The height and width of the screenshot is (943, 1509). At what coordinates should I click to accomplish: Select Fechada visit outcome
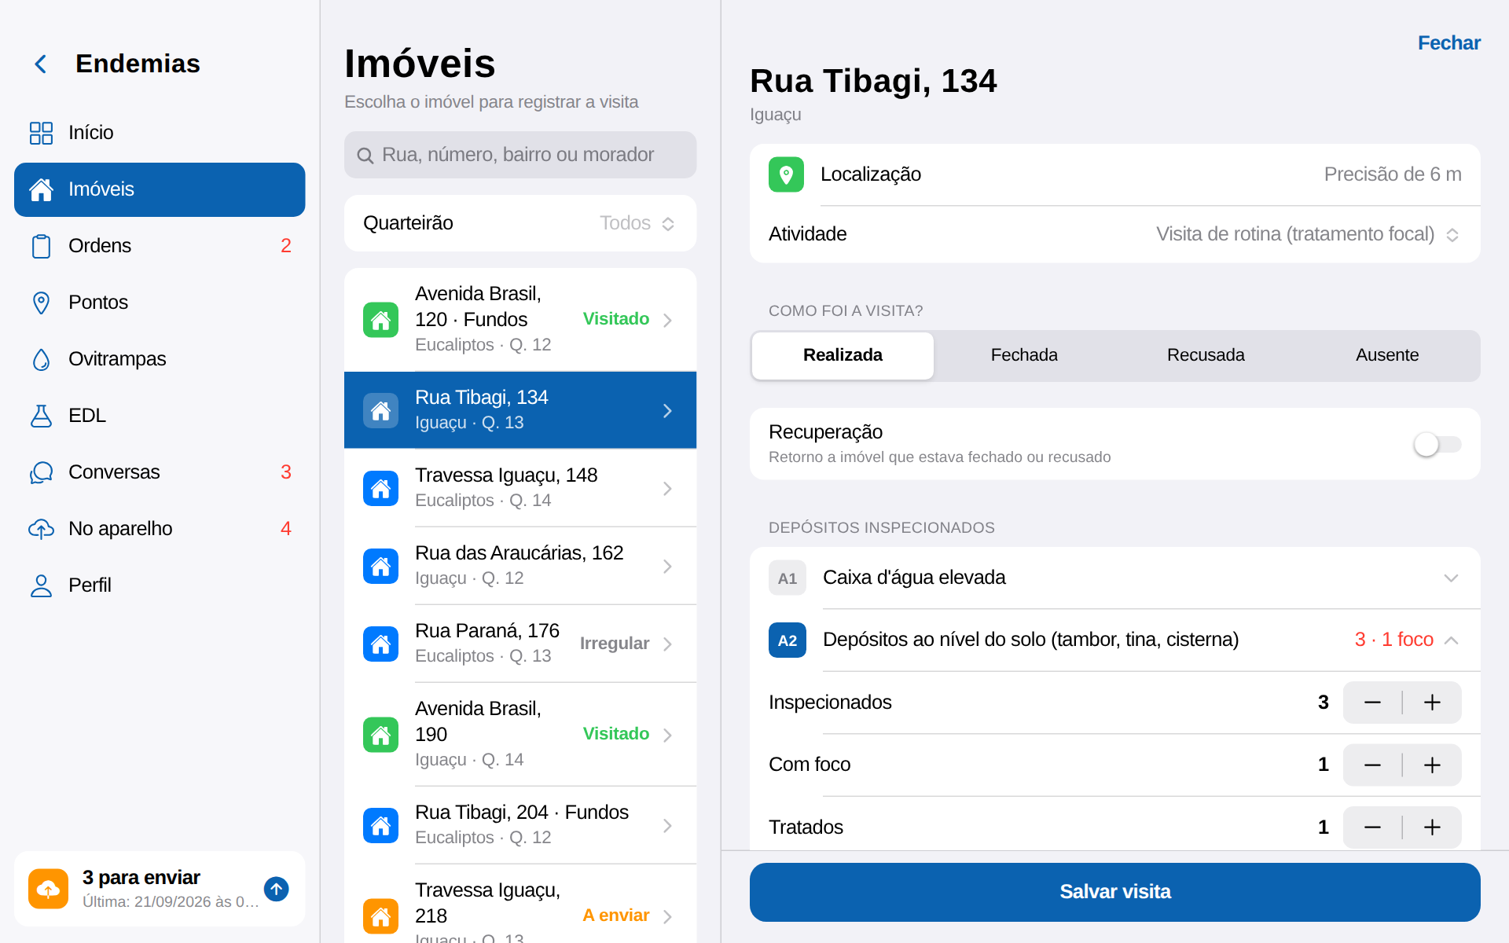[1024, 355]
